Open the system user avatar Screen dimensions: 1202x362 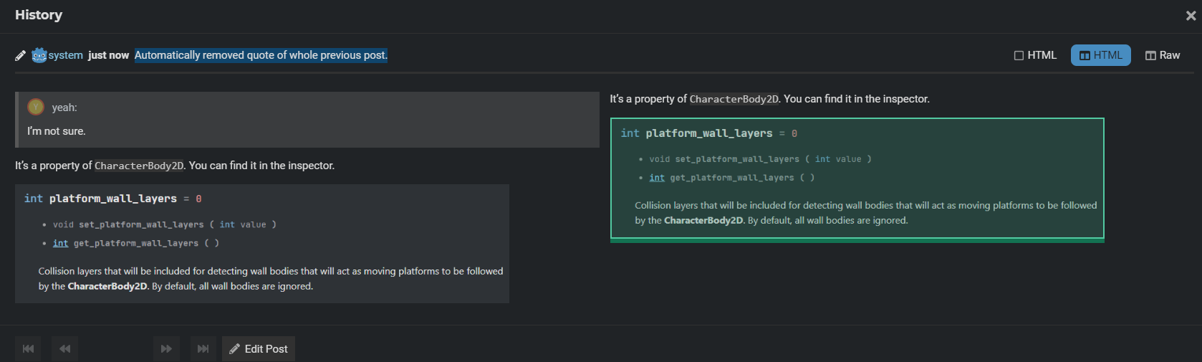tap(39, 55)
